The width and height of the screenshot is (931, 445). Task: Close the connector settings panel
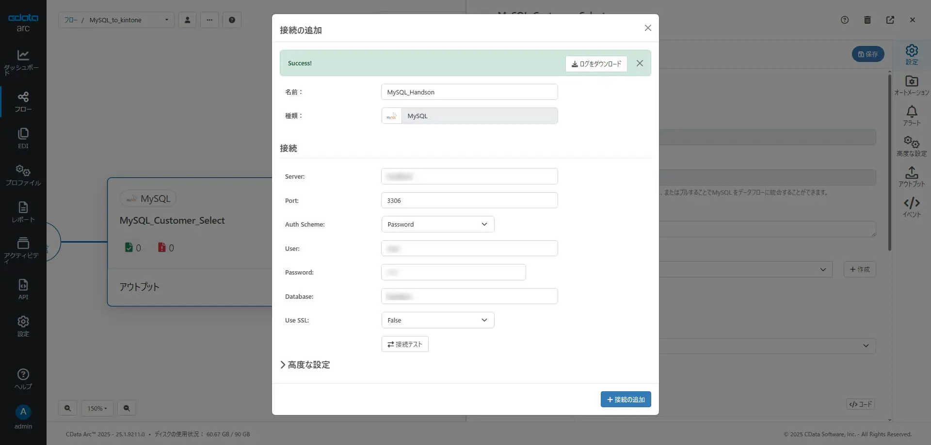[913, 20]
